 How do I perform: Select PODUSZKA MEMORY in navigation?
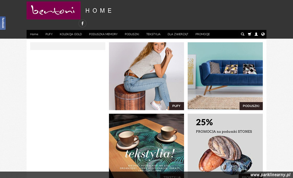(103, 34)
